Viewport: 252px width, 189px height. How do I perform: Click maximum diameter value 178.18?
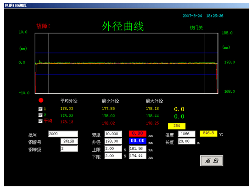pyautogui.click(x=152, y=109)
